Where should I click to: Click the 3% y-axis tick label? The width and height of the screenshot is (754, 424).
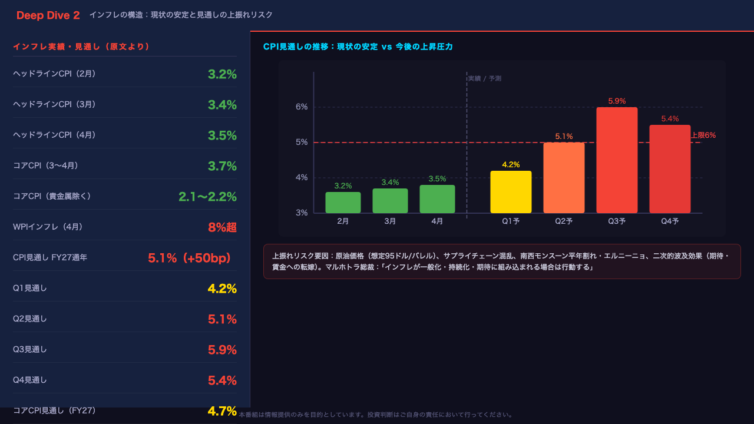pos(302,213)
